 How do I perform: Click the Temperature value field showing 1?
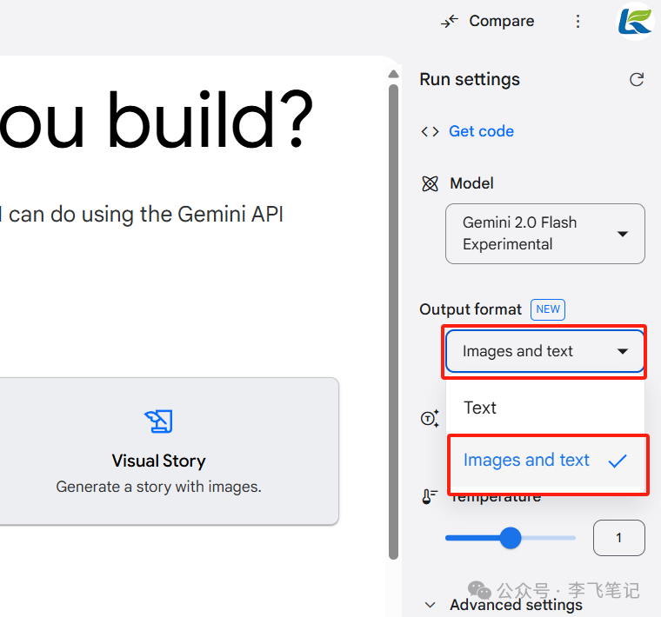618,538
